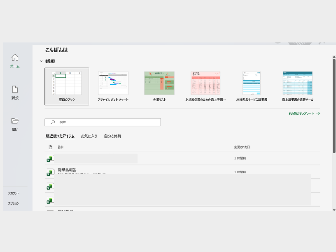This screenshot has height=252, width=336.
Task: Open その他のテンプレート link
Action: [304, 113]
